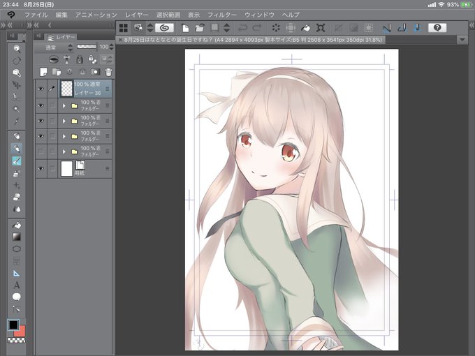The width and height of the screenshot is (475, 356).
Task: Select the Eyedropper tool in toolbox
Action: coord(17,121)
